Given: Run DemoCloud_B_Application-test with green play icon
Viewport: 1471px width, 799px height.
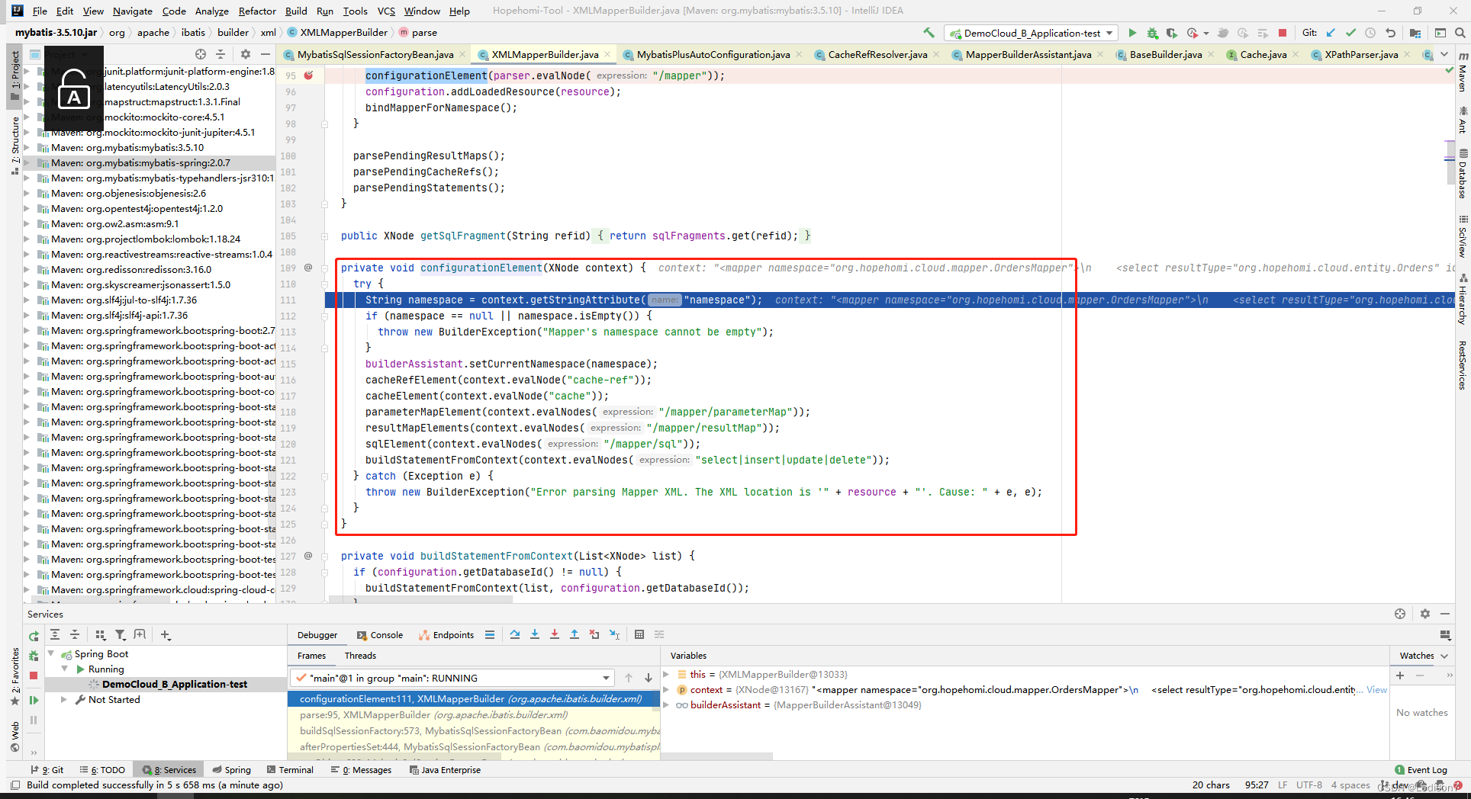Looking at the screenshot, I should (1132, 33).
